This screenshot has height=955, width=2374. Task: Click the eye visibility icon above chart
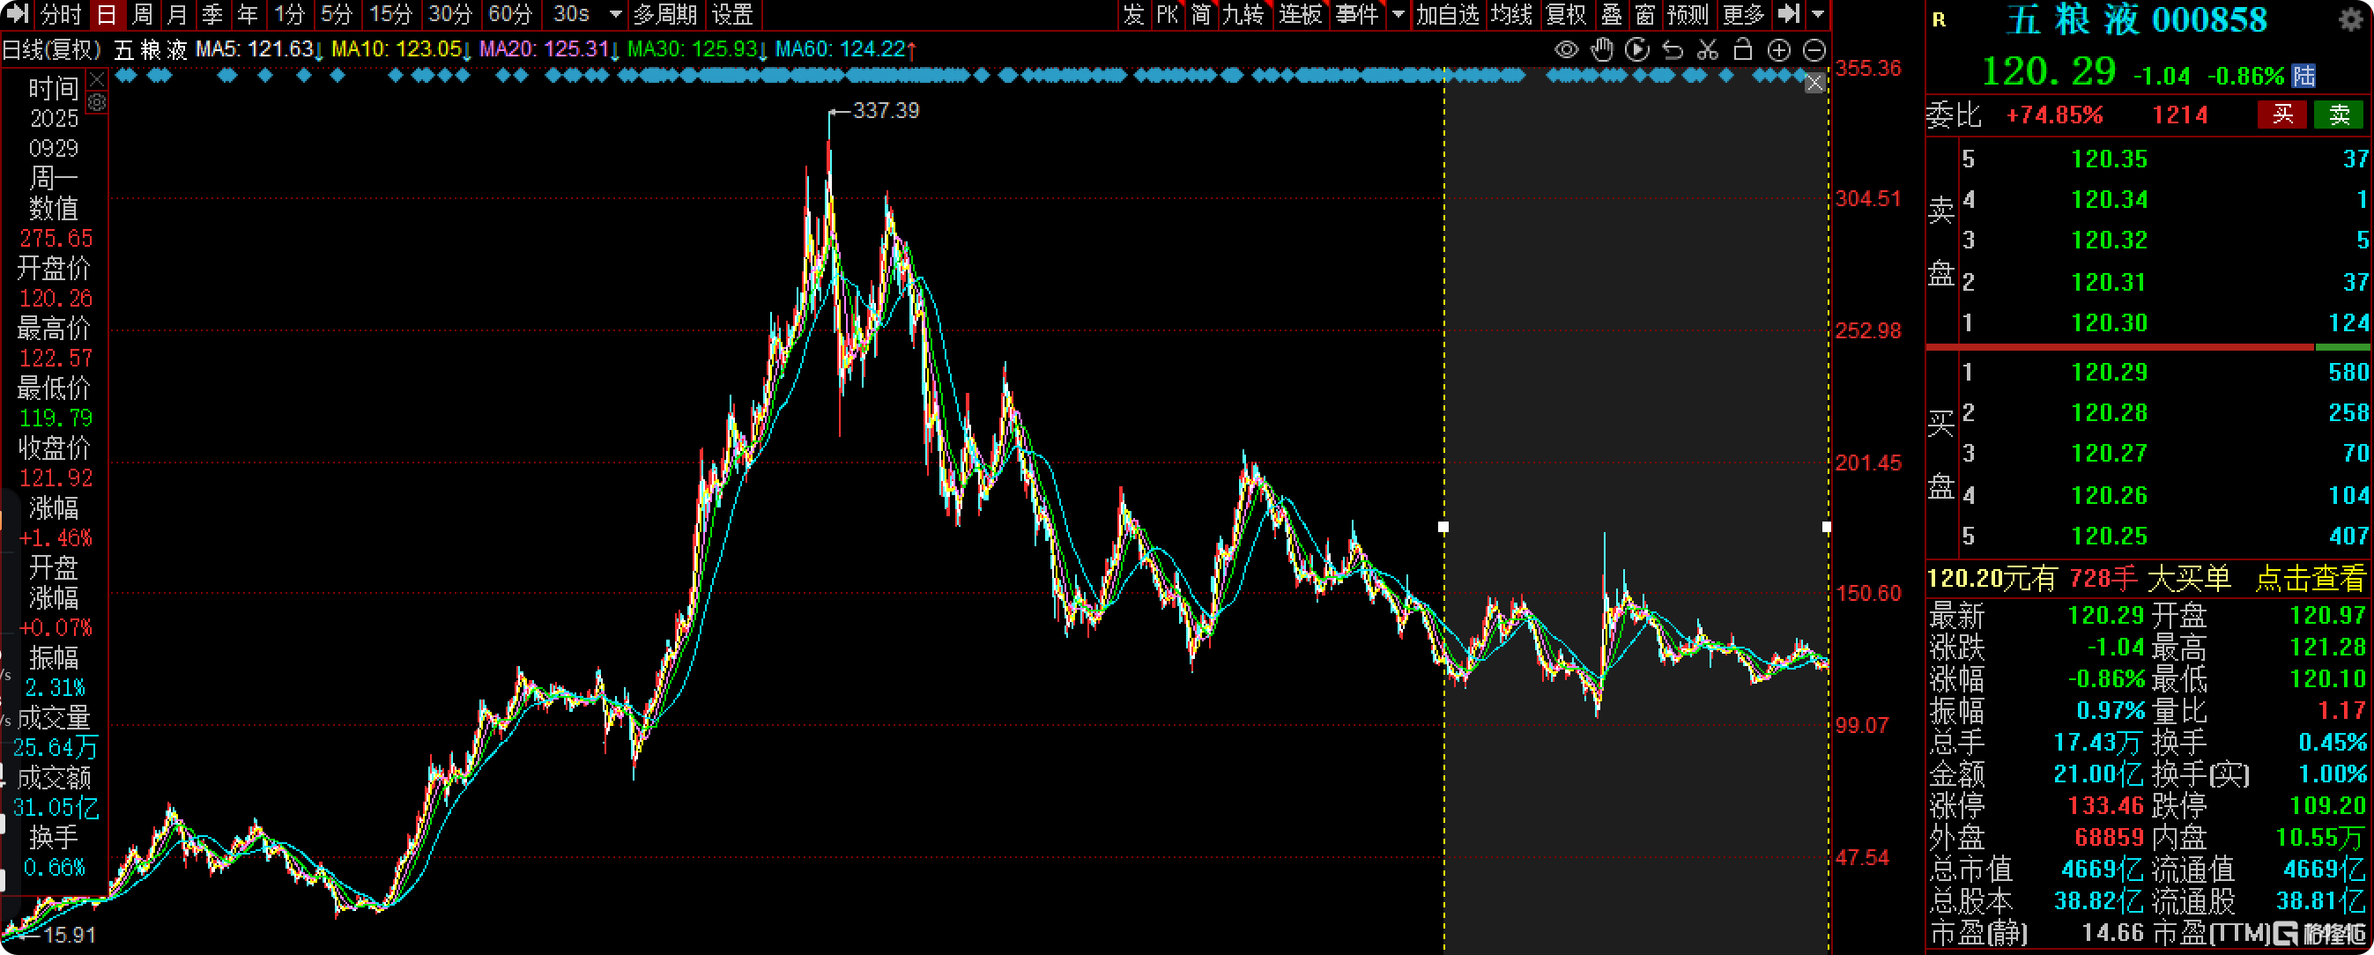[1566, 49]
